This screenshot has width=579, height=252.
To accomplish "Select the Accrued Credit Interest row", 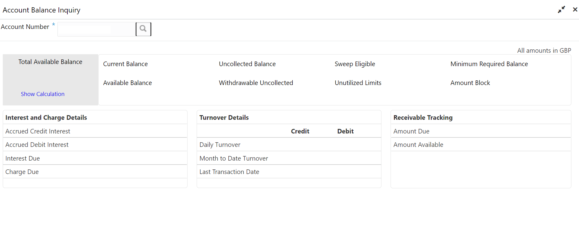I will [95, 131].
